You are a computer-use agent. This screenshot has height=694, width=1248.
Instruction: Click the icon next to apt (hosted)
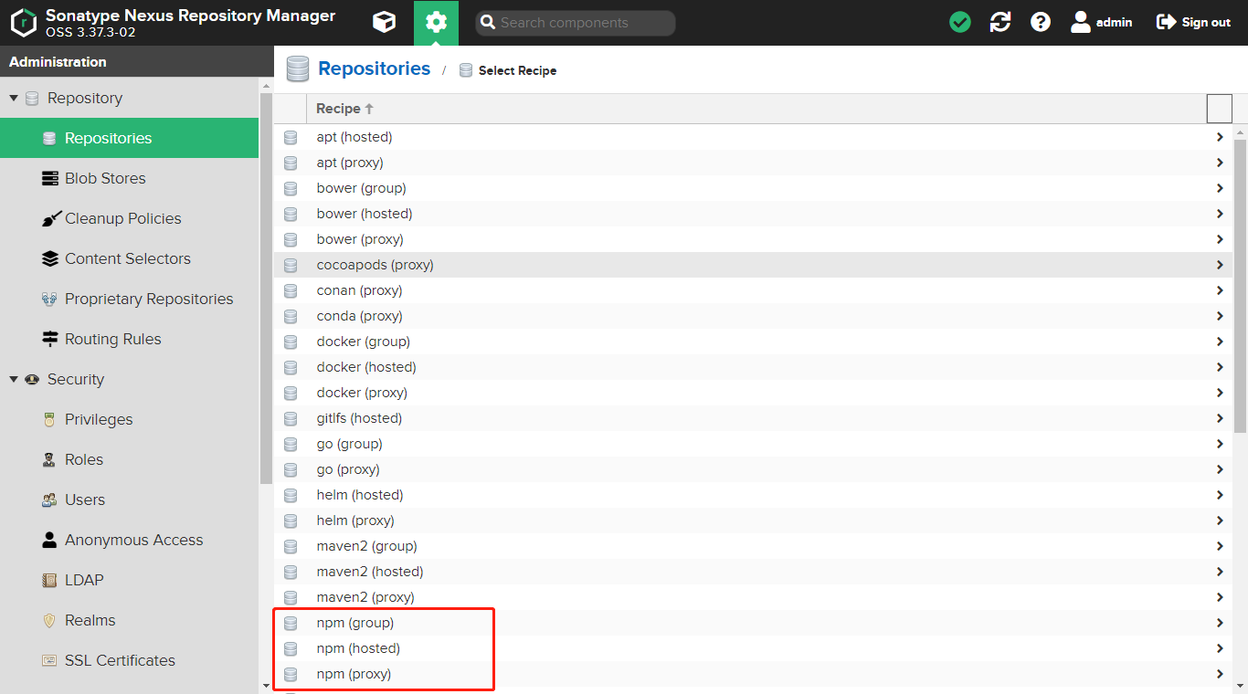point(291,137)
